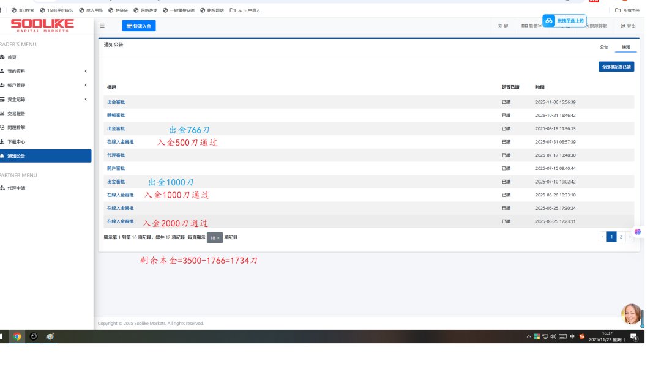Viewport: 653px width, 367px height.
Task: Click the Soolike Capital Markets logo
Action: pos(42,25)
